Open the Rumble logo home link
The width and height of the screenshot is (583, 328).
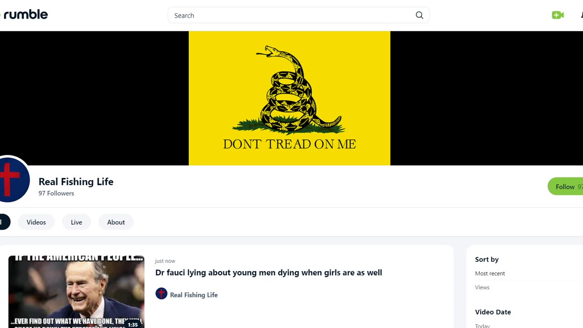[x=24, y=15]
